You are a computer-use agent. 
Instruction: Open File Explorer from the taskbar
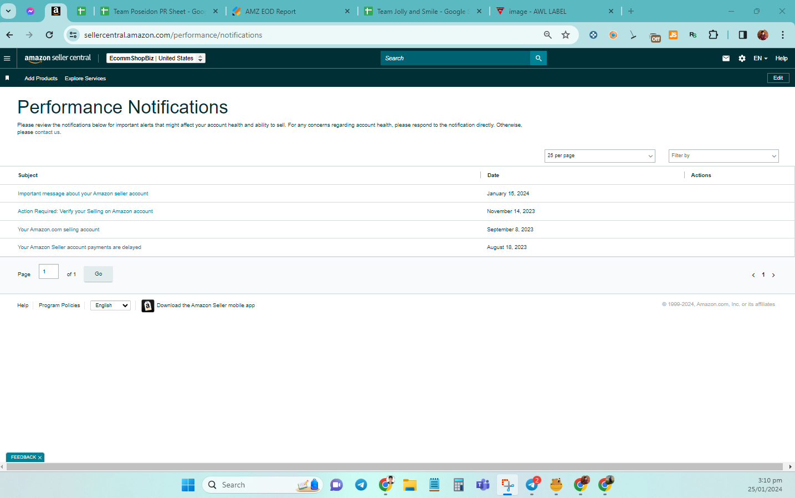pos(410,485)
